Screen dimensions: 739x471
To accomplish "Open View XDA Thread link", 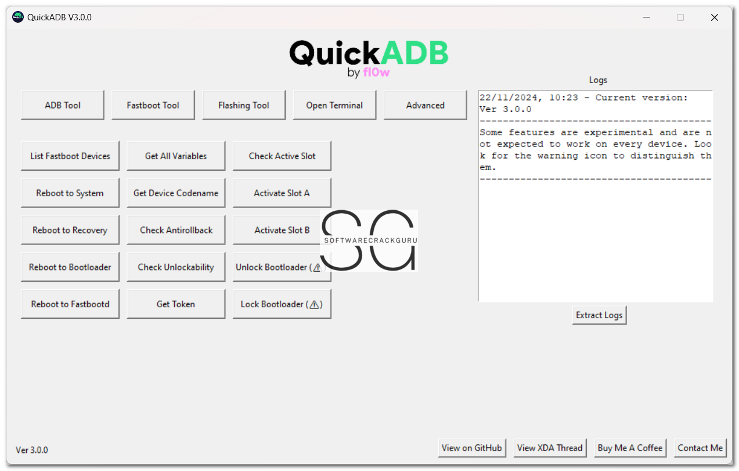I will (x=550, y=448).
